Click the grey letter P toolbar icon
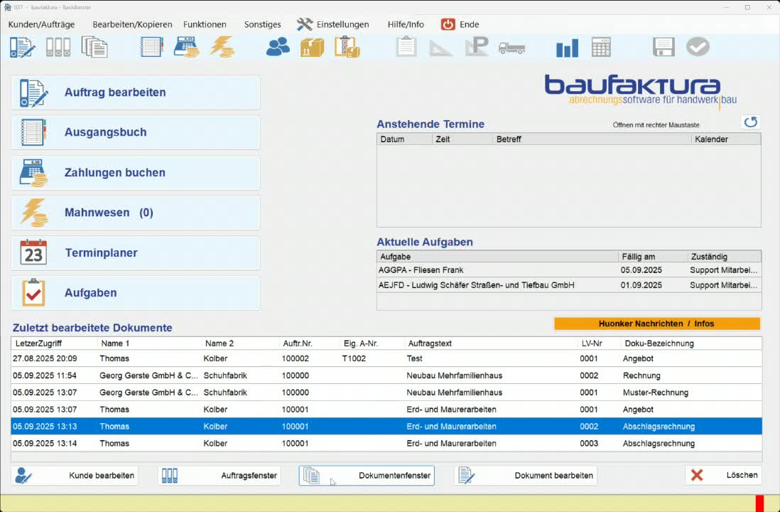The width and height of the screenshot is (780, 512). [477, 48]
